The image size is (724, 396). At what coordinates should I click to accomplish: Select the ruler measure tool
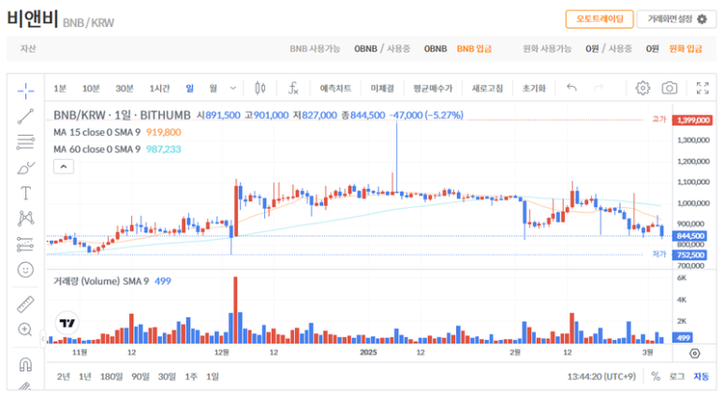[25, 304]
